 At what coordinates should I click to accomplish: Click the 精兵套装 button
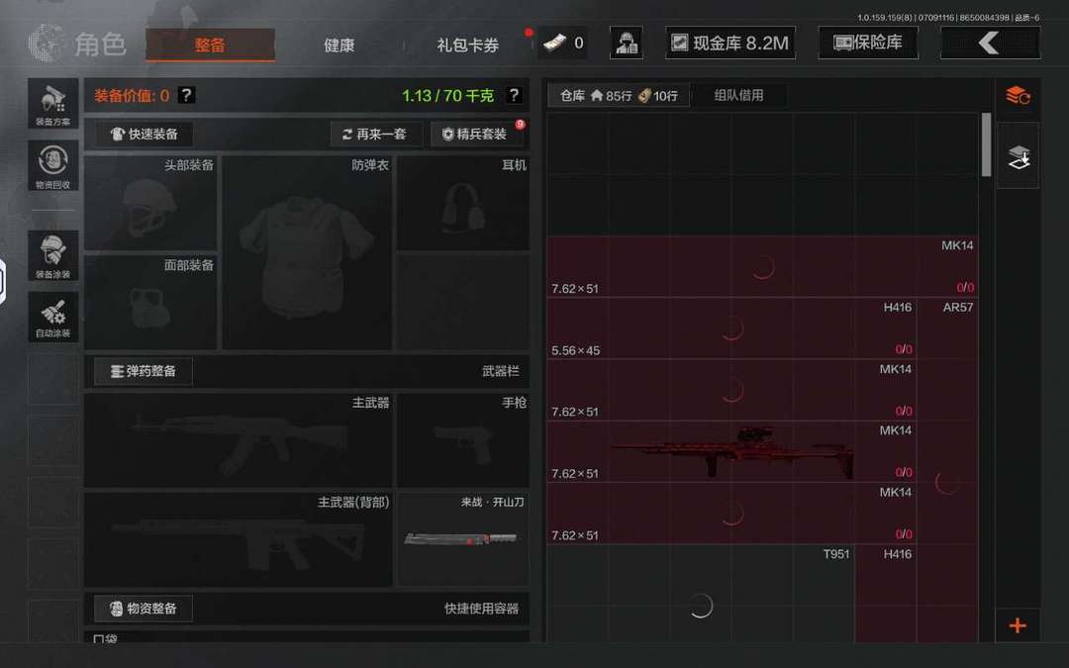pos(476,134)
